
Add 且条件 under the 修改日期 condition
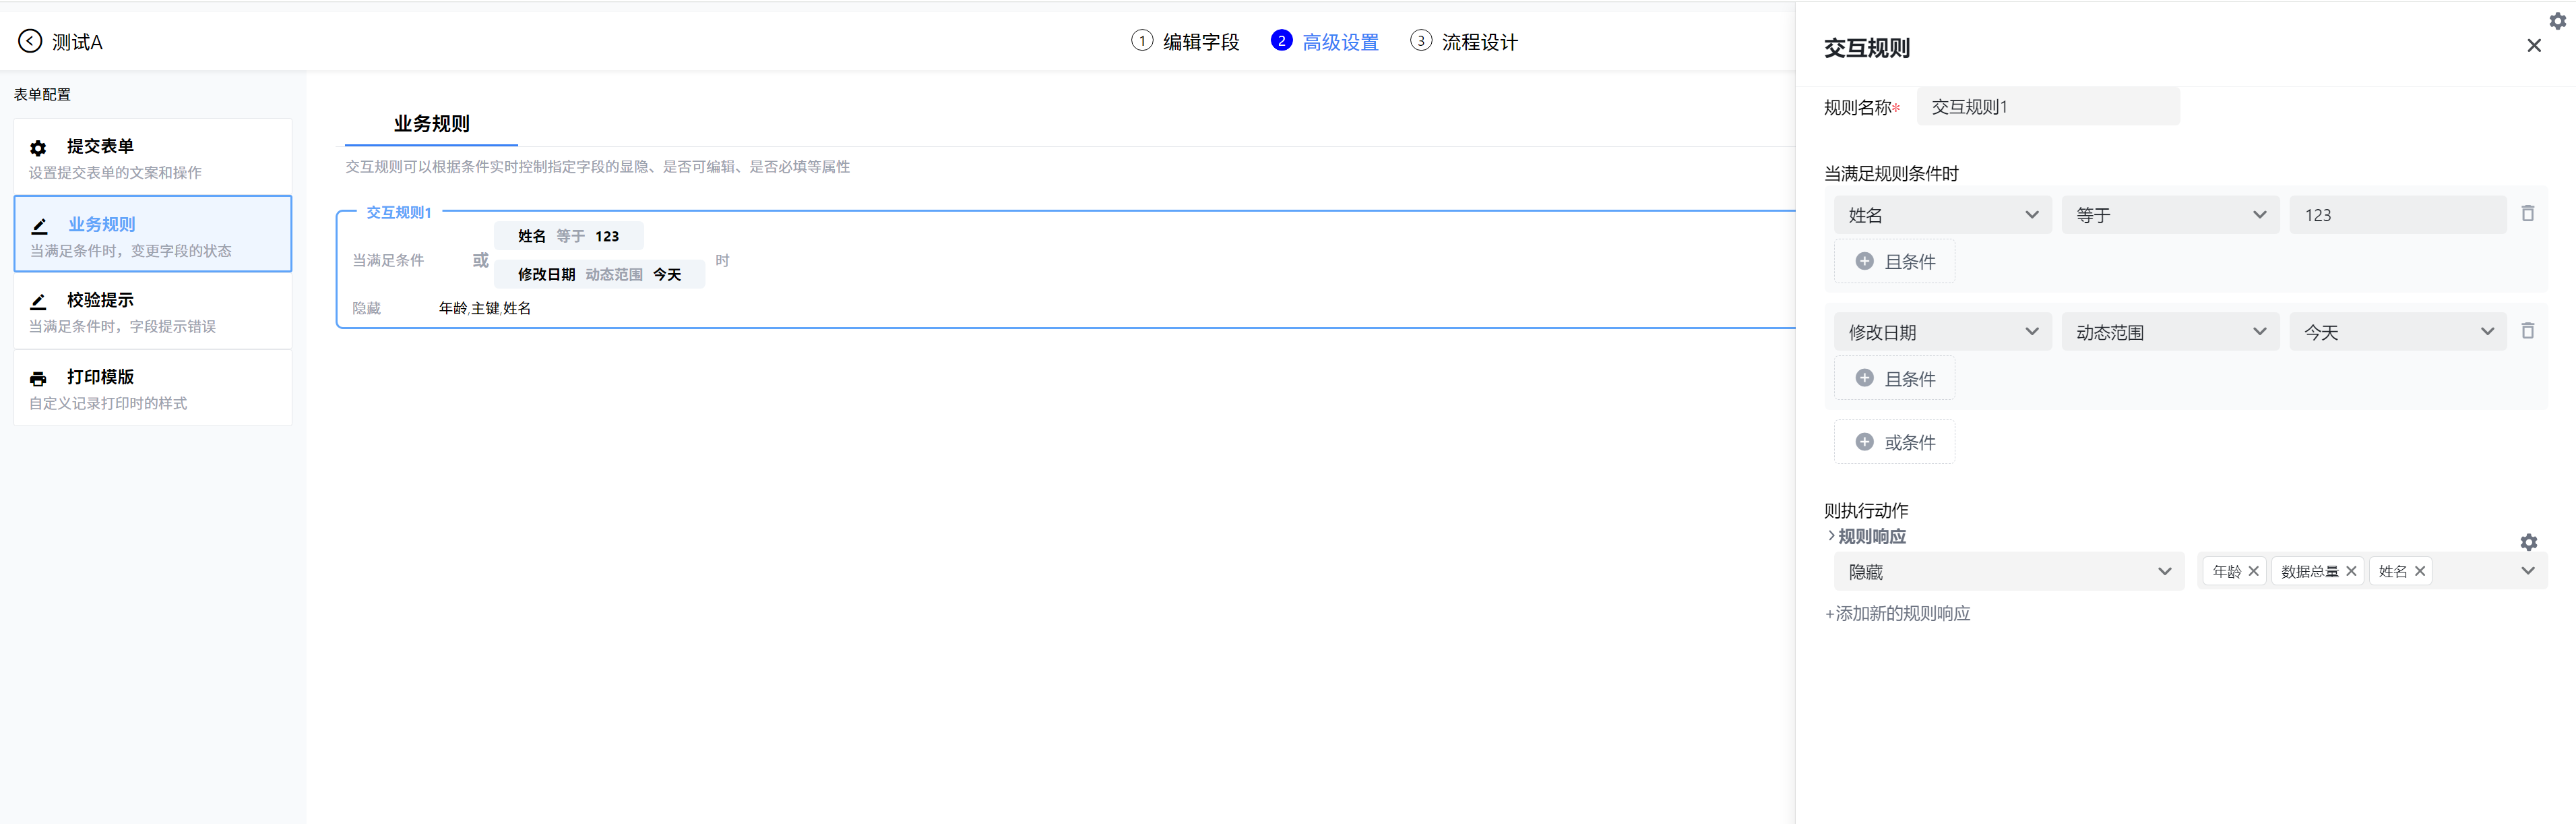[x=1894, y=378]
